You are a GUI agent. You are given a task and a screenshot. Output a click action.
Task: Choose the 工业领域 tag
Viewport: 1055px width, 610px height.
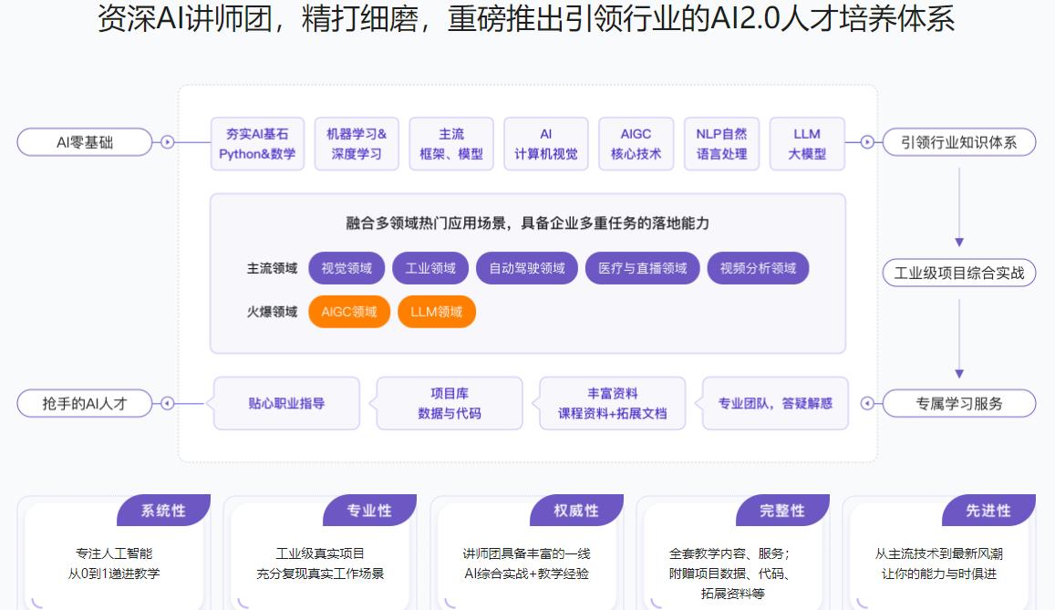430,268
